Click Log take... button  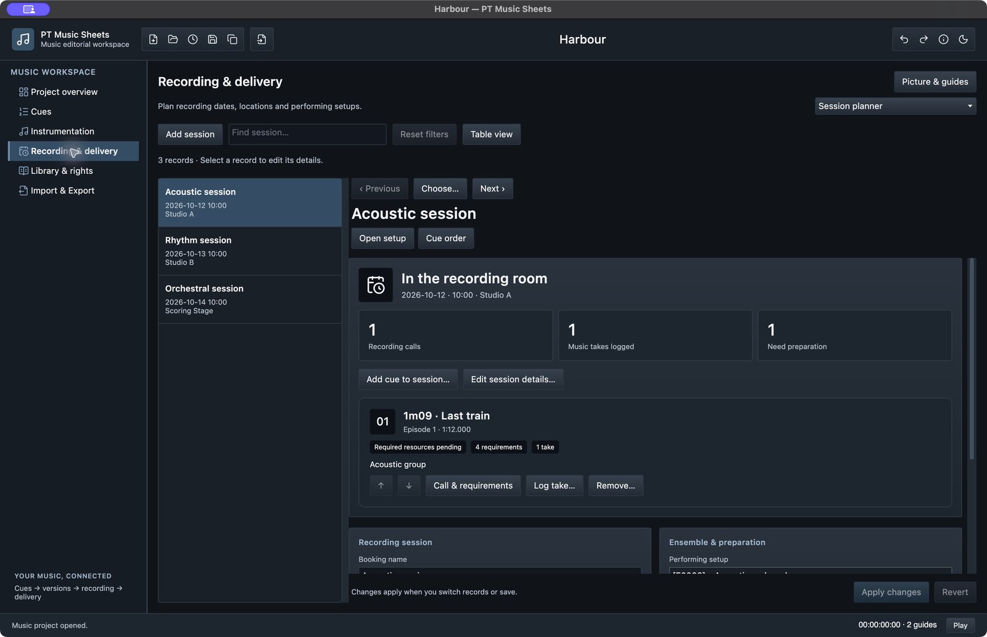pyautogui.click(x=555, y=486)
